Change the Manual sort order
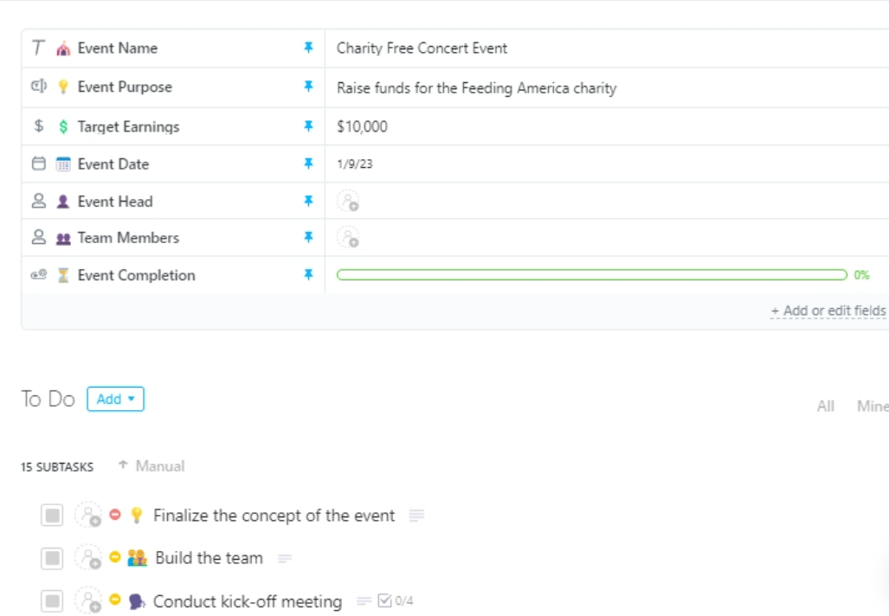Viewport: 889px width, 616px height. [151, 465]
